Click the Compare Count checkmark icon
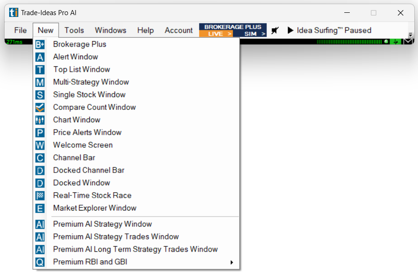The width and height of the screenshot is (418, 276). tap(40, 108)
